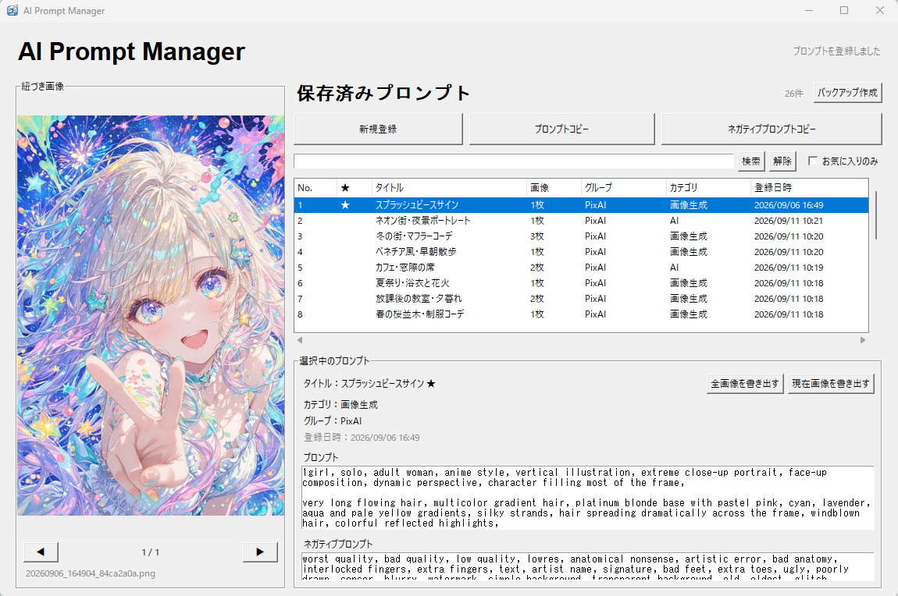Click the star icon of row 1

(x=345, y=204)
